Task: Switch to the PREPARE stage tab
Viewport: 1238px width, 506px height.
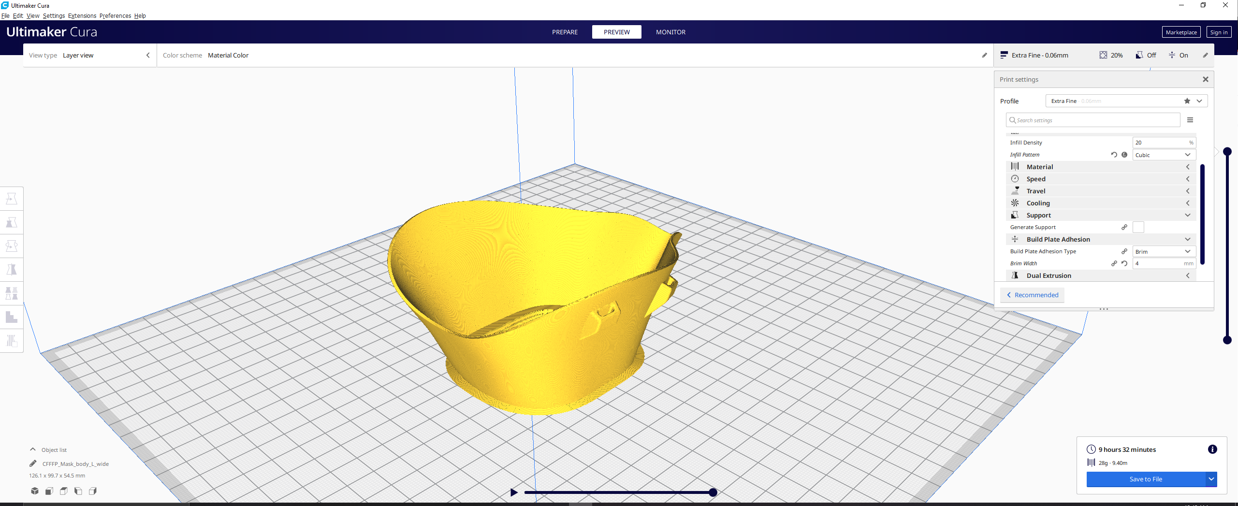Action: coord(565,32)
